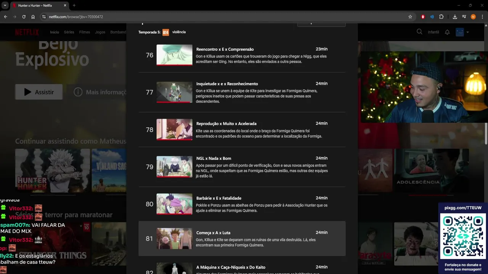Open Mais informações for the featured title
Image resolution: width=488 pixels, height=274 pixels.
[x=100, y=92]
